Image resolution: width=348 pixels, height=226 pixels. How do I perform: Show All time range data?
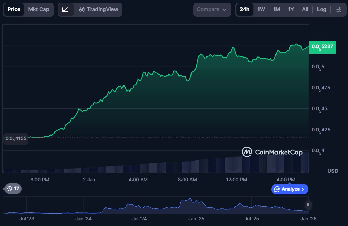pyautogui.click(x=305, y=9)
